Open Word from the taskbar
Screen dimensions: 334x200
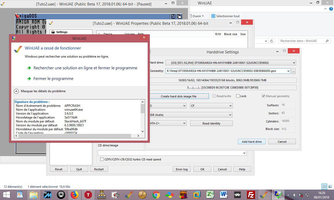pos(224,195)
